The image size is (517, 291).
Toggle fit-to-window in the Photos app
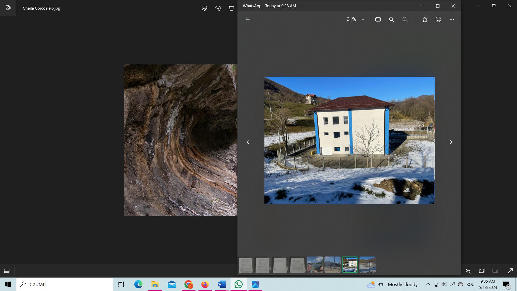(x=481, y=271)
